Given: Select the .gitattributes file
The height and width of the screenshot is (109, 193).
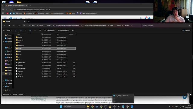Looking at the screenshot, I should coord(46,63).
